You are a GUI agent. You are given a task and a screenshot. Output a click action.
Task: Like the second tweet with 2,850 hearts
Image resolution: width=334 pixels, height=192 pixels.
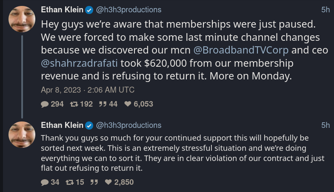click(x=108, y=182)
